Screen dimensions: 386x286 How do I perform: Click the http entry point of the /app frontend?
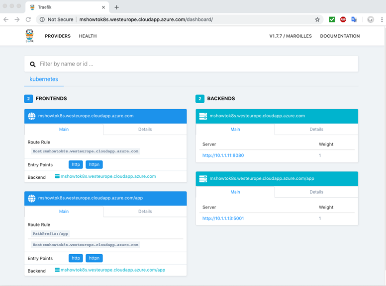coord(76,258)
